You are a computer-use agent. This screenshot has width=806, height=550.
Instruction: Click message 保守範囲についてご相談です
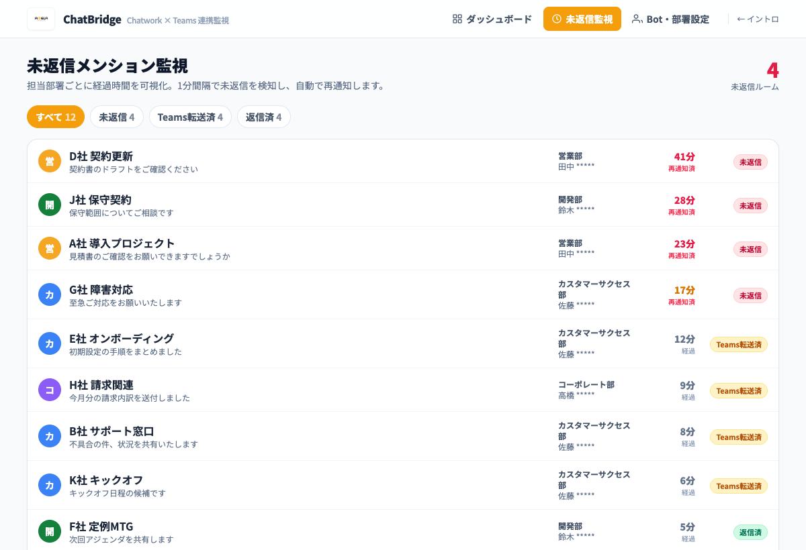coord(122,213)
